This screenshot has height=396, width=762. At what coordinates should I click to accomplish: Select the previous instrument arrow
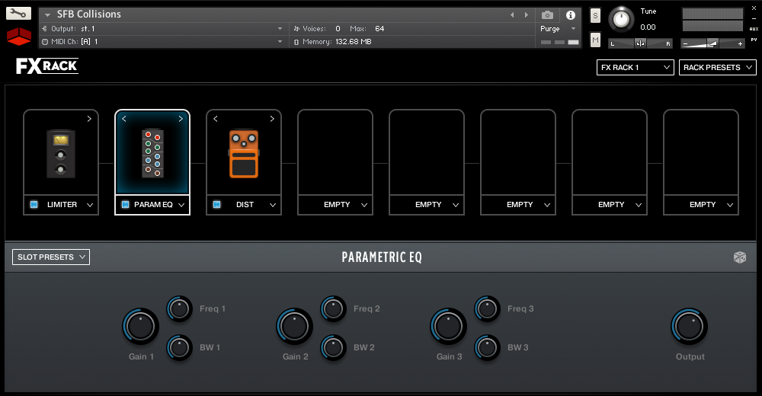(512, 15)
